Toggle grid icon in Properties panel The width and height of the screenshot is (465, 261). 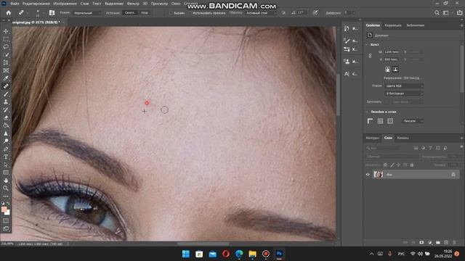380,121
